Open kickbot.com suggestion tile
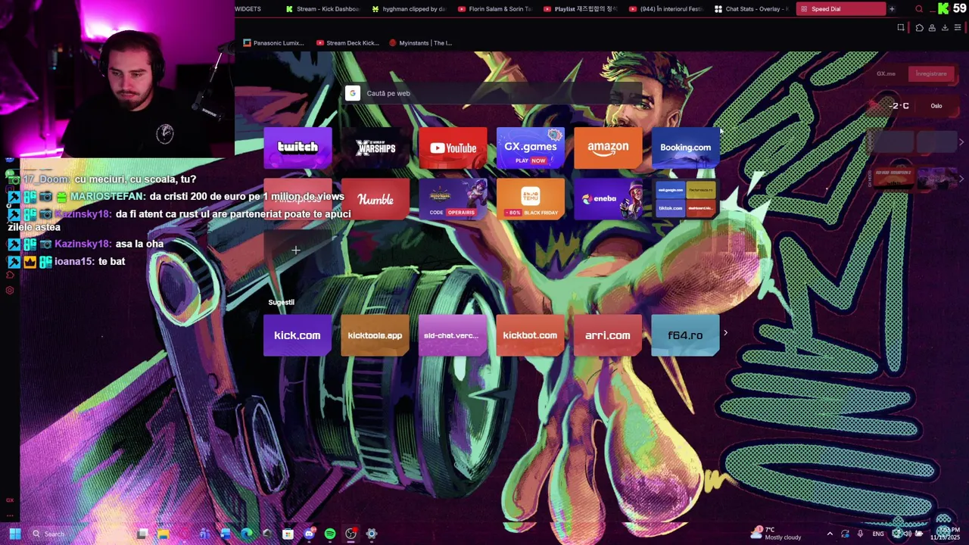Image resolution: width=969 pixels, height=545 pixels. (530, 335)
